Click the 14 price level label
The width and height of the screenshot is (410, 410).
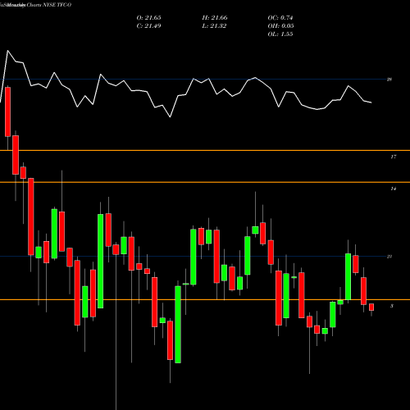pyautogui.click(x=393, y=189)
